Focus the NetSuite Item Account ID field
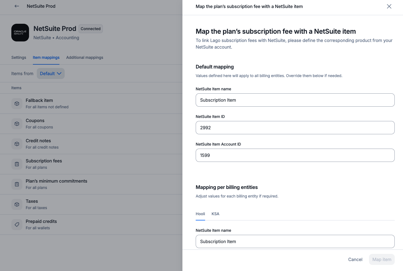This screenshot has height=271, width=403. pyautogui.click(x=295, y=155)
